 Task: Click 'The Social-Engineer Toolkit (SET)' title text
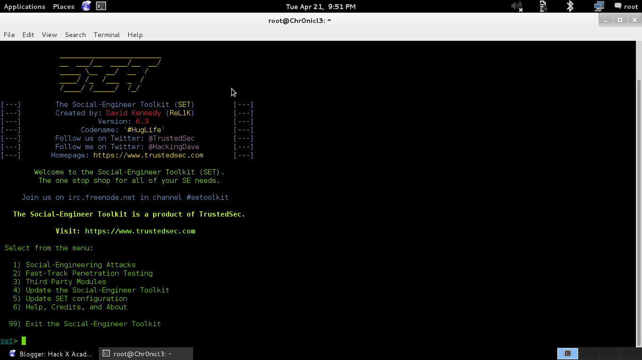[x=125, y=105]
